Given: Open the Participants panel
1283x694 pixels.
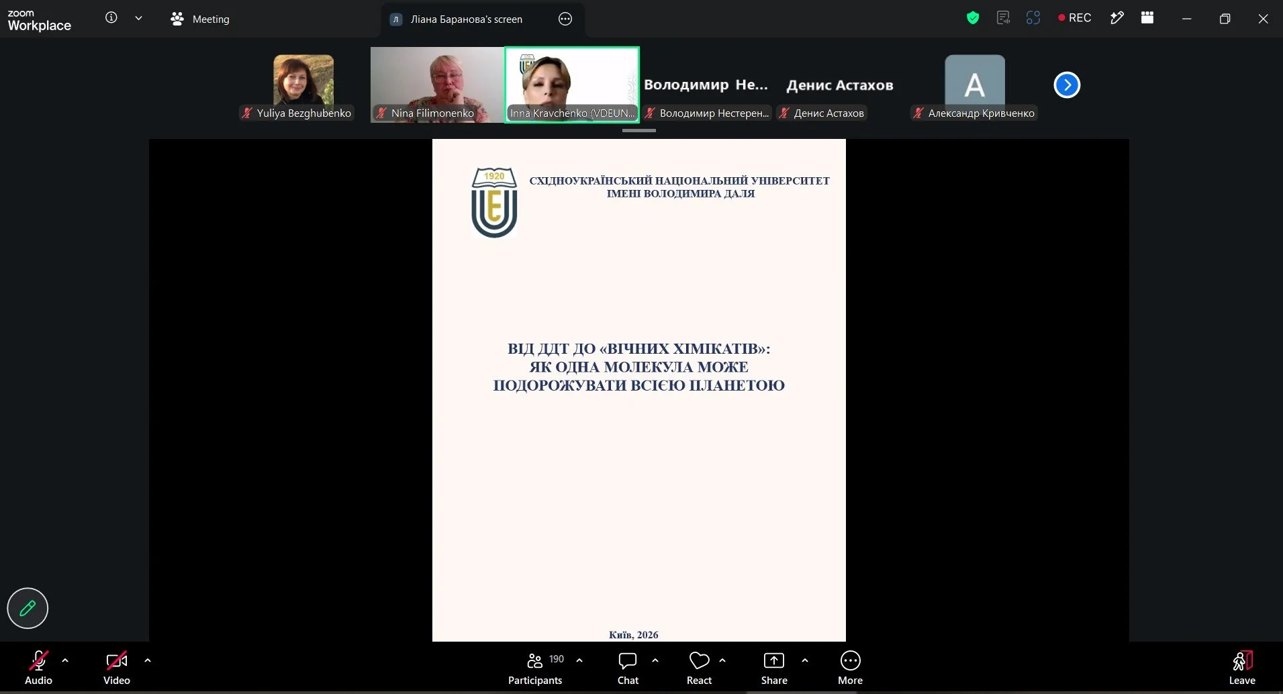Looking at the screenshot, I should [535, 668].
